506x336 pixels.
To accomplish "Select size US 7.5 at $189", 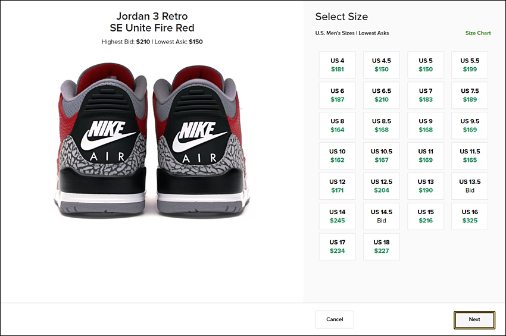I will (x=470, y=95).
